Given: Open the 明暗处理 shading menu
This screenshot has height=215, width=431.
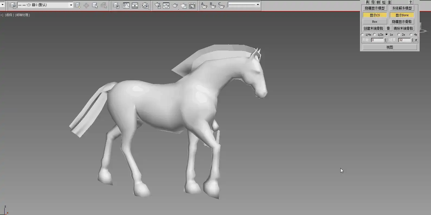Looking at the screenshot, I should pos(22,15).
